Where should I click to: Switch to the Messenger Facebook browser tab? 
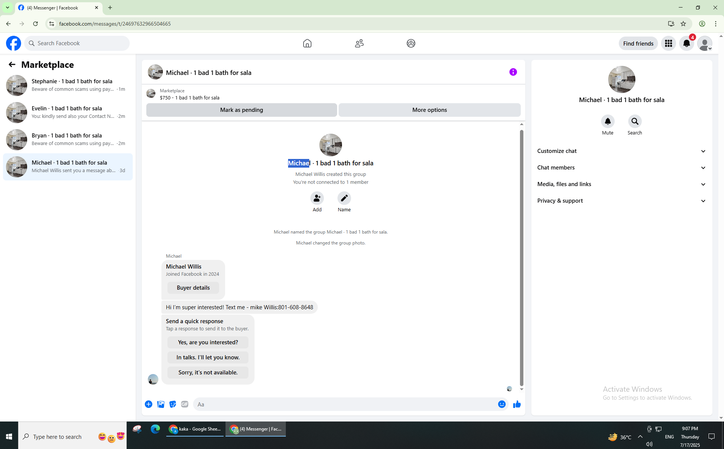[58, 8]
